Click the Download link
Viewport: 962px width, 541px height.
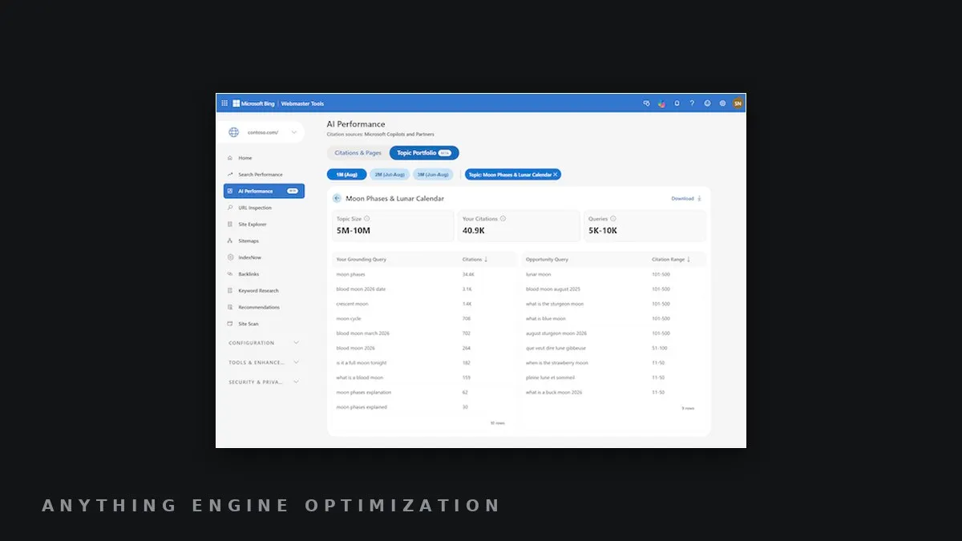pyautogui.click(x=686, y=199)
